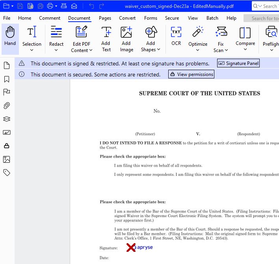Click the invalid apryse signature field
The image size is (279, 264).
139,247
